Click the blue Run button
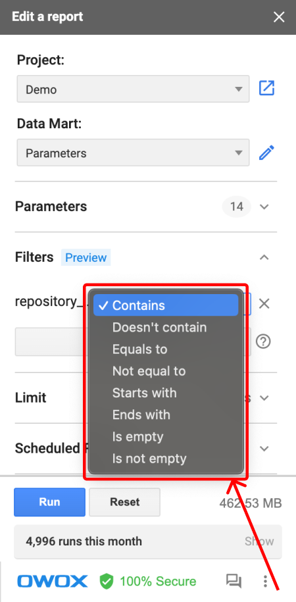The image size is (296, 602). tap(49, 502)
